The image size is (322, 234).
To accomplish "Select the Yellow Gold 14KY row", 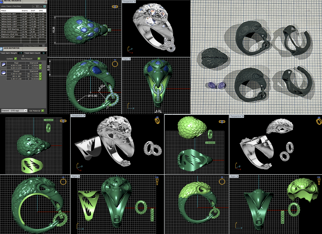I will [x=11, y=19].
